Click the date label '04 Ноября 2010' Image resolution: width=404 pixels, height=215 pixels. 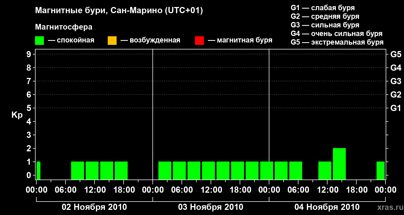point(327,207)
